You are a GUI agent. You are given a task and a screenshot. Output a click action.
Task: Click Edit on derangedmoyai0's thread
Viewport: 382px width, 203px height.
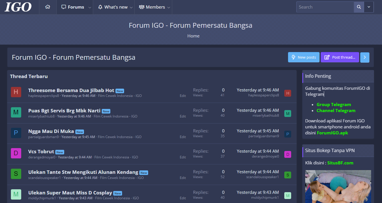183,157
